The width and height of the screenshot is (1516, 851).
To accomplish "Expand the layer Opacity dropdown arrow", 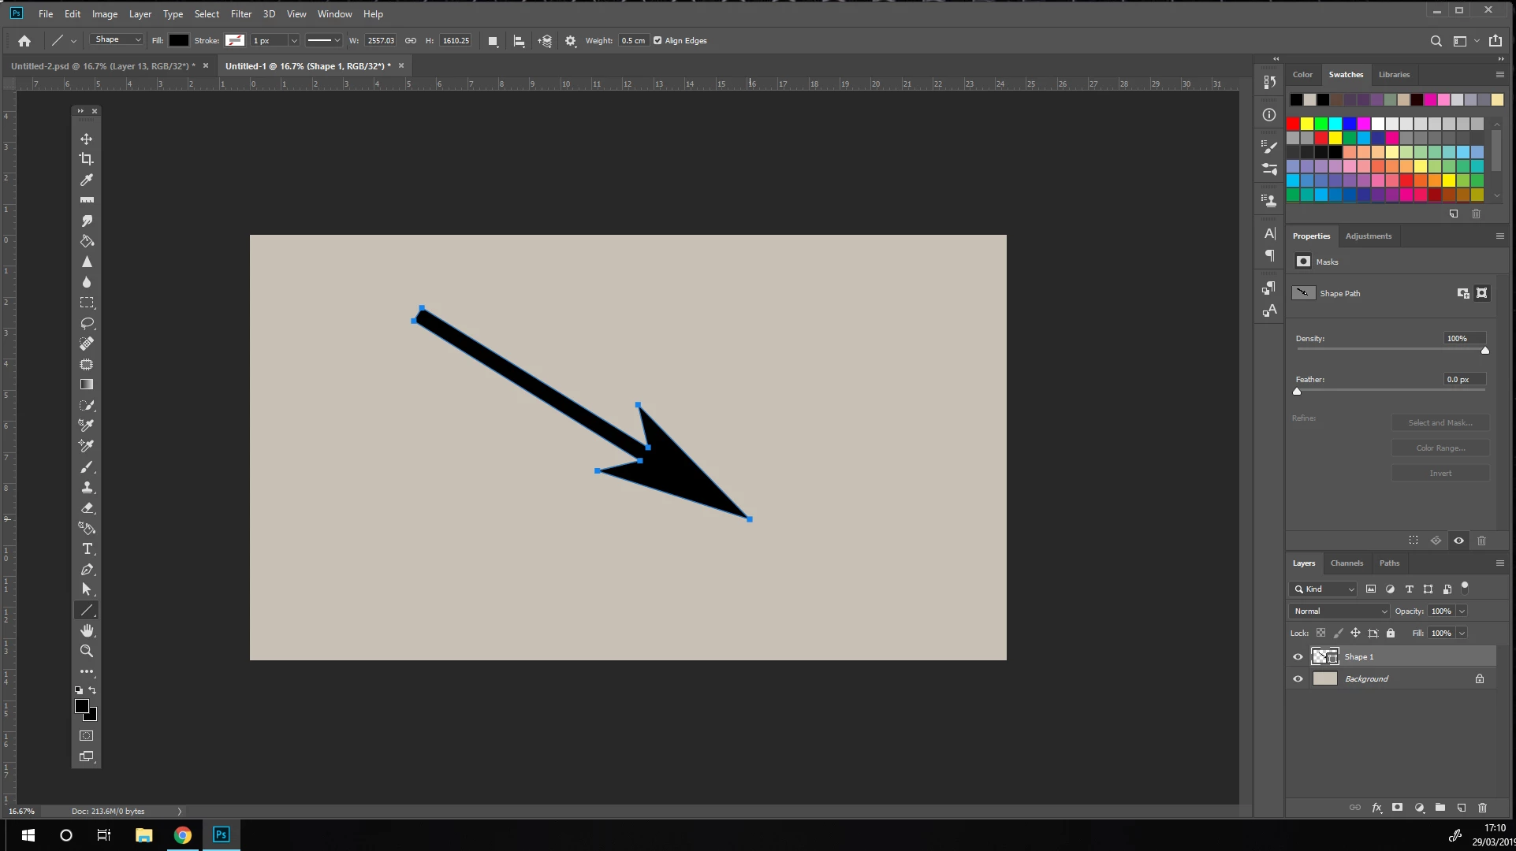I will [1462, 611].
